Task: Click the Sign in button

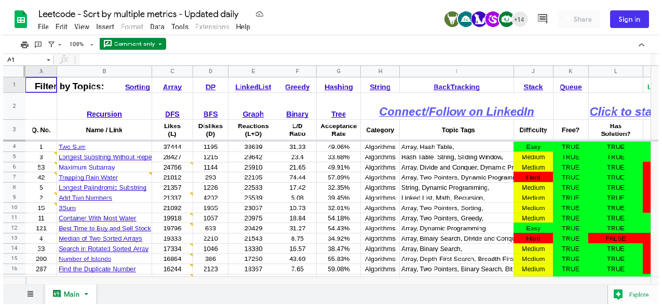Action: (629, 19)
